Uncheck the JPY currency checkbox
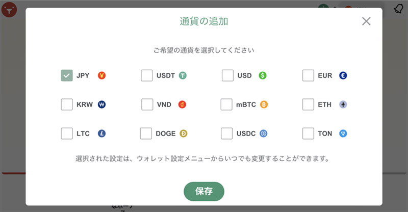408x212 pixels. click(x=67, y=75)
